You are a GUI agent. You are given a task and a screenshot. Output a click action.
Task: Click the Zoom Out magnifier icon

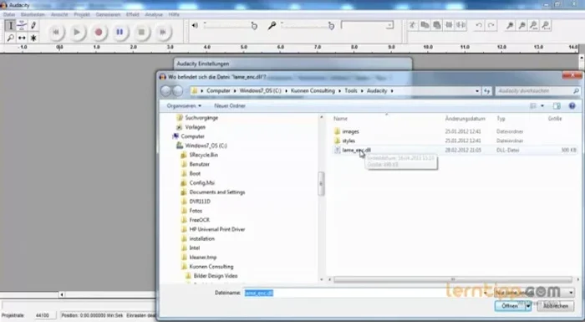tap(522, 25)
